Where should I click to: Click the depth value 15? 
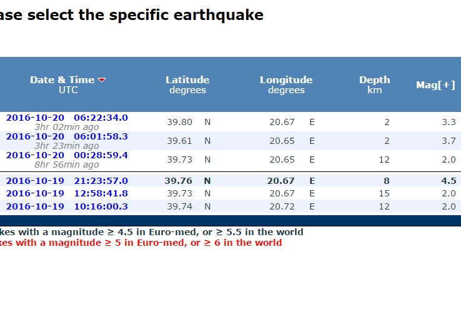click(x=384, y=193)
